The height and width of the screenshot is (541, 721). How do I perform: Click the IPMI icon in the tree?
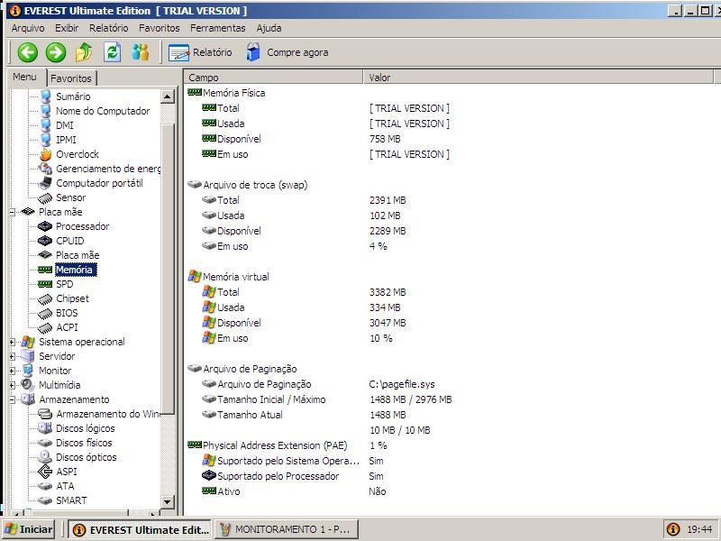[x=45, y=140]
